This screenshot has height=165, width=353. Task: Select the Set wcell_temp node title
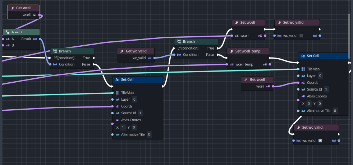(248, 51)
